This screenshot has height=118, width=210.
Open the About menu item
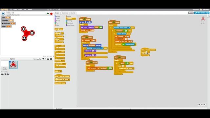(30, 10)
